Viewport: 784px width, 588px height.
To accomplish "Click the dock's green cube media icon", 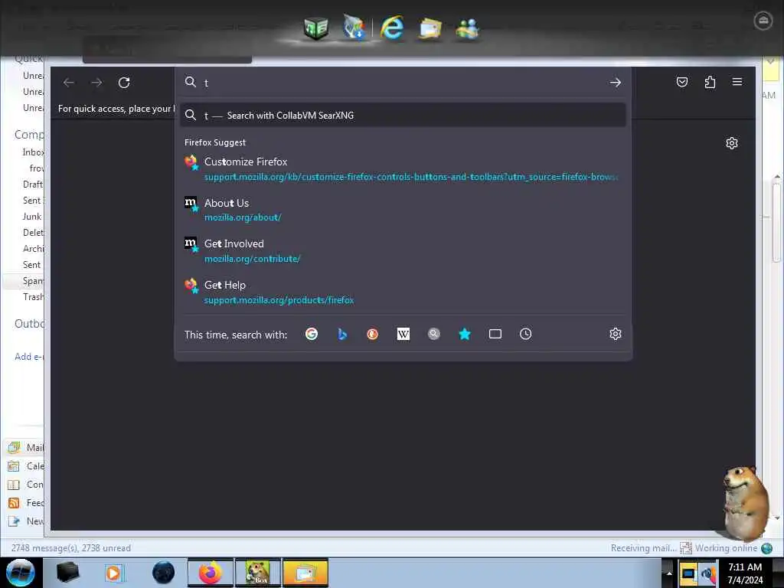I will tap(316, 28).
